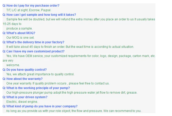Click the question about pump working principle

[x=36, y=88]
